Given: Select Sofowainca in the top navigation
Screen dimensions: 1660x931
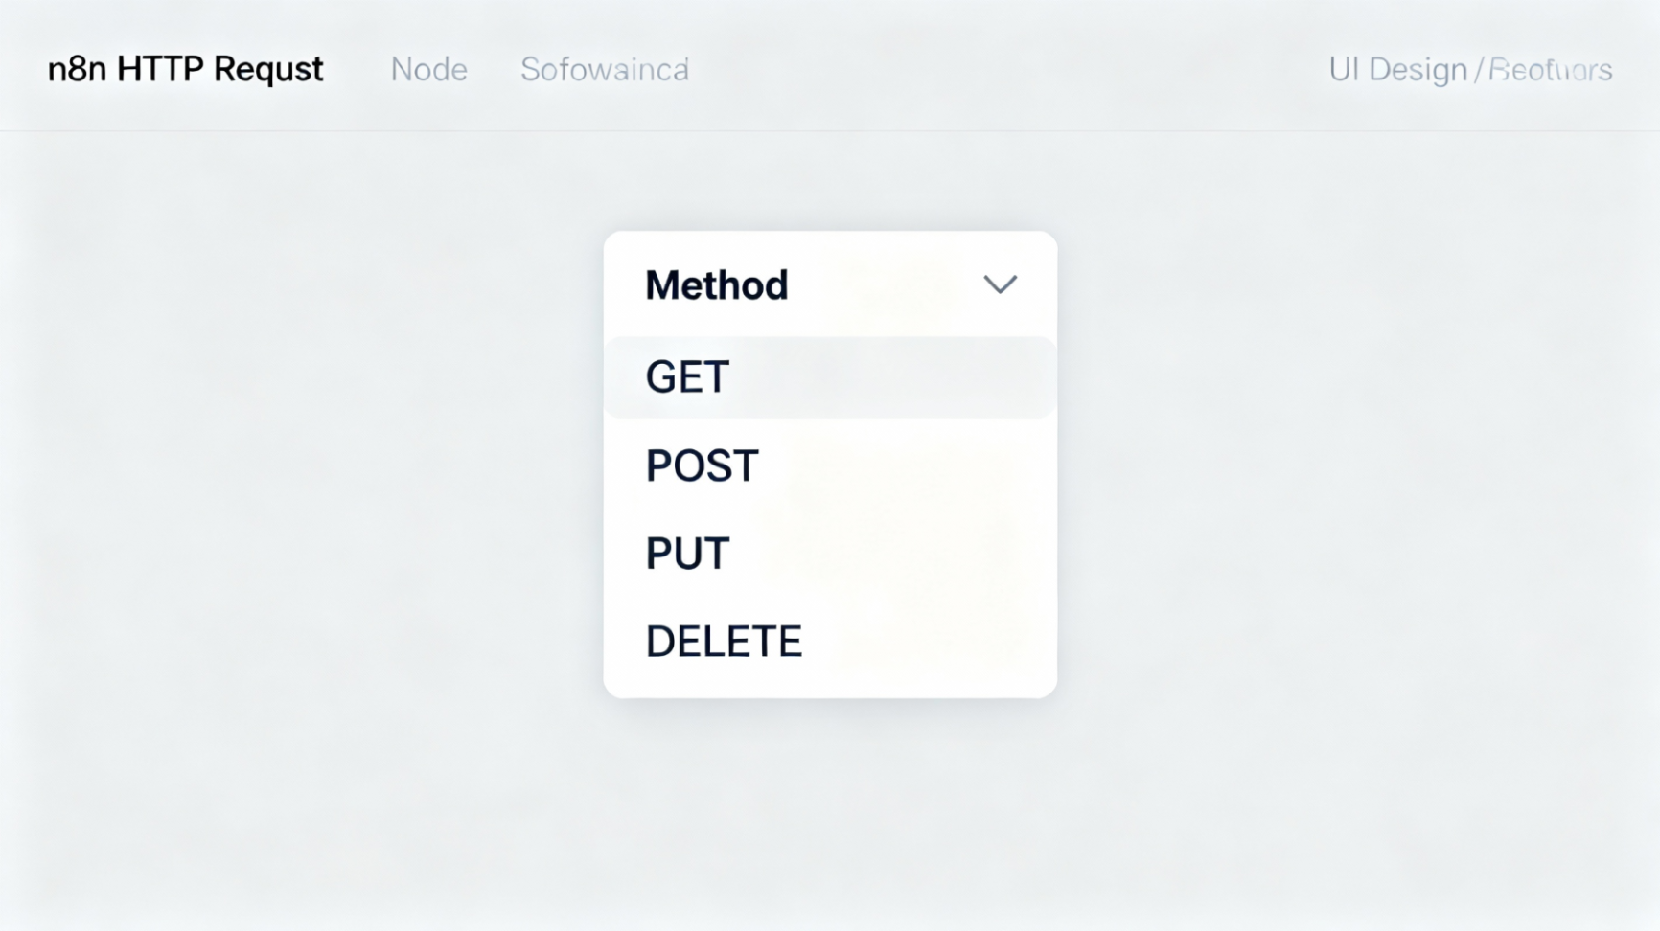Looking at the screenshot, I should click(604, 69).
